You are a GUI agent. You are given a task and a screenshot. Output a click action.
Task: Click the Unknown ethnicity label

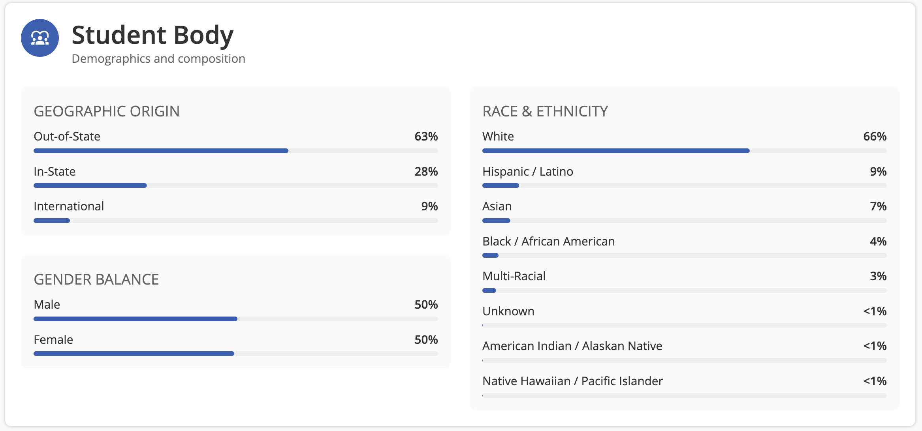(x=508, y=311)
